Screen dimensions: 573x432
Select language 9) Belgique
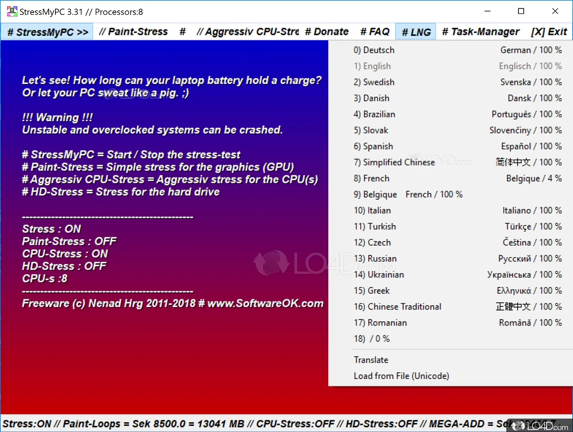[451, 195]
